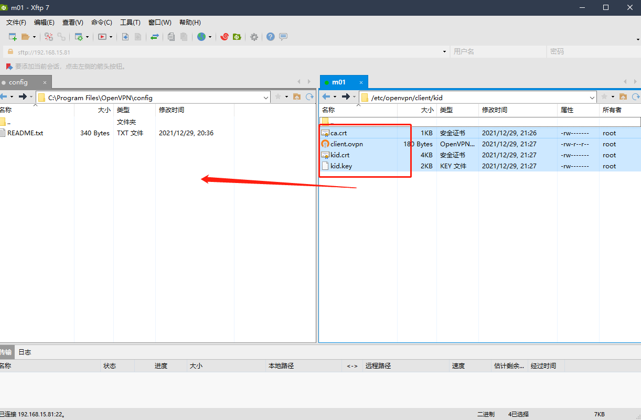The image size is (641, 420).
Task: Select README.txt in local pane
Action: pyautogui.click(x=25, y=133)
